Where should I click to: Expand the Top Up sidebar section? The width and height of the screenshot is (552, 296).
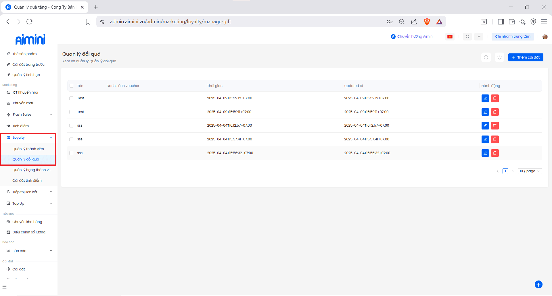point(29,204)
